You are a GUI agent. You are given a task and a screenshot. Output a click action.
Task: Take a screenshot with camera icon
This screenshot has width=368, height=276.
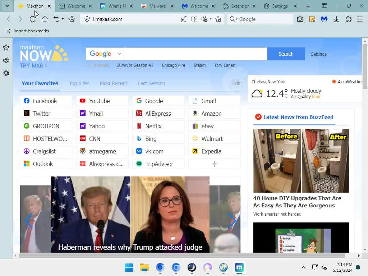300,19
